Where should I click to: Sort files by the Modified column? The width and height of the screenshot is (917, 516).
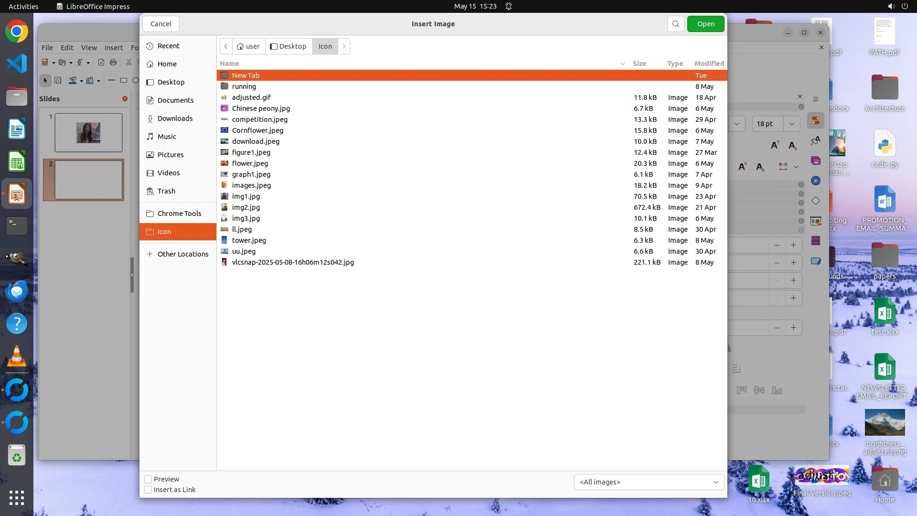pos(709,64)
